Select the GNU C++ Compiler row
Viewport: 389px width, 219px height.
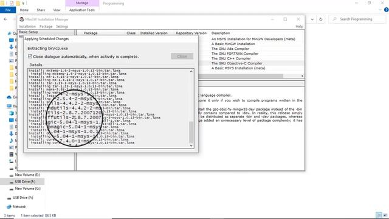231,58
